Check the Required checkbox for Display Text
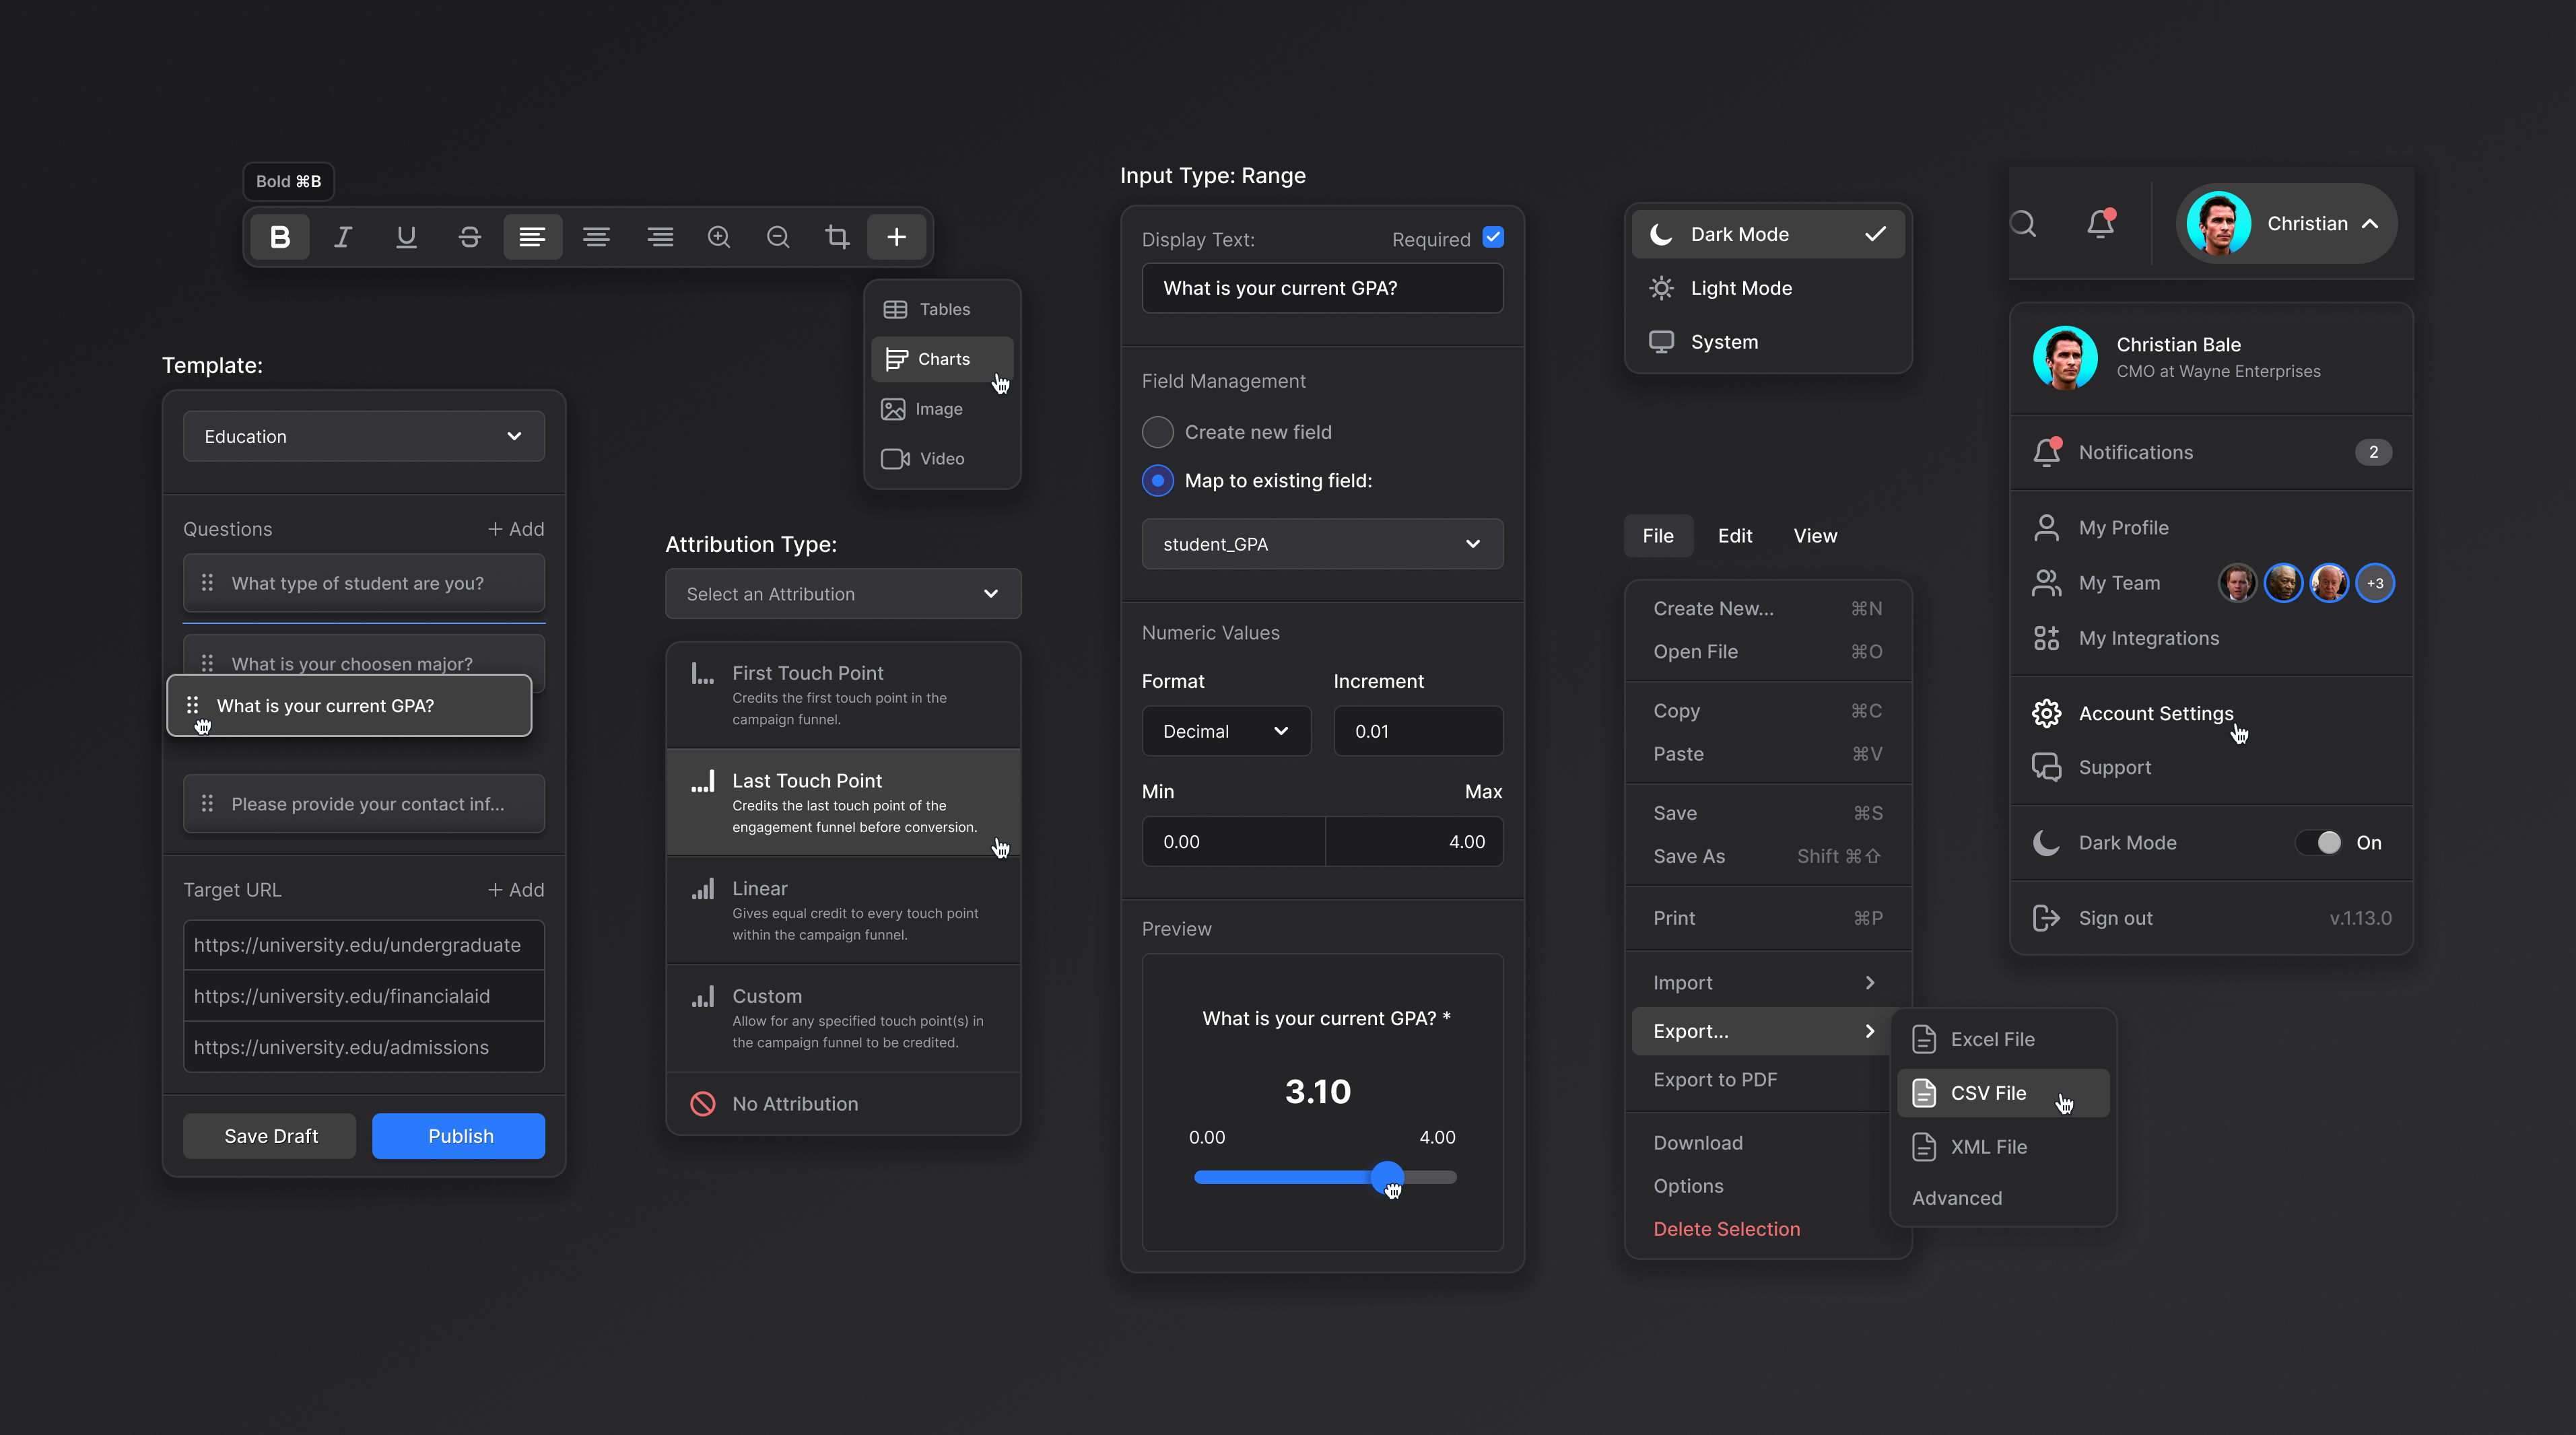The image size is (2576, 1435). click(1493, 237)
